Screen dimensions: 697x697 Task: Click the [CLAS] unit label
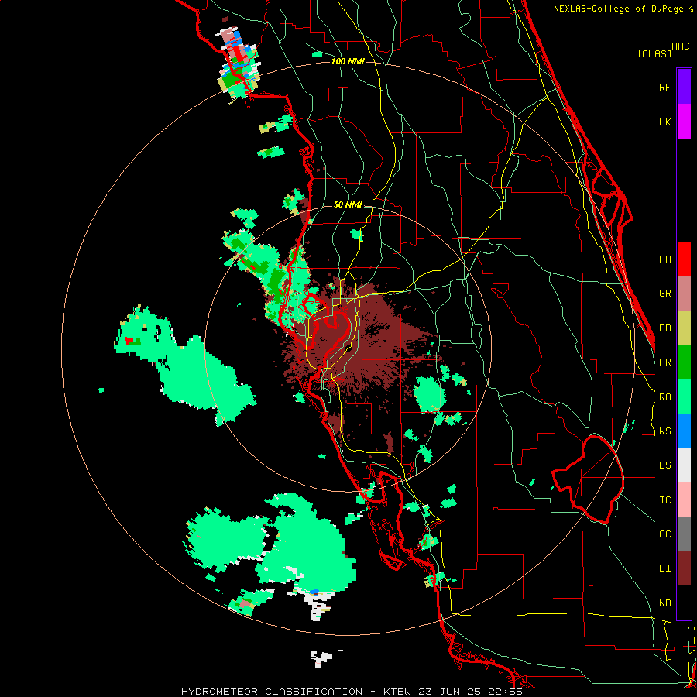654,53
